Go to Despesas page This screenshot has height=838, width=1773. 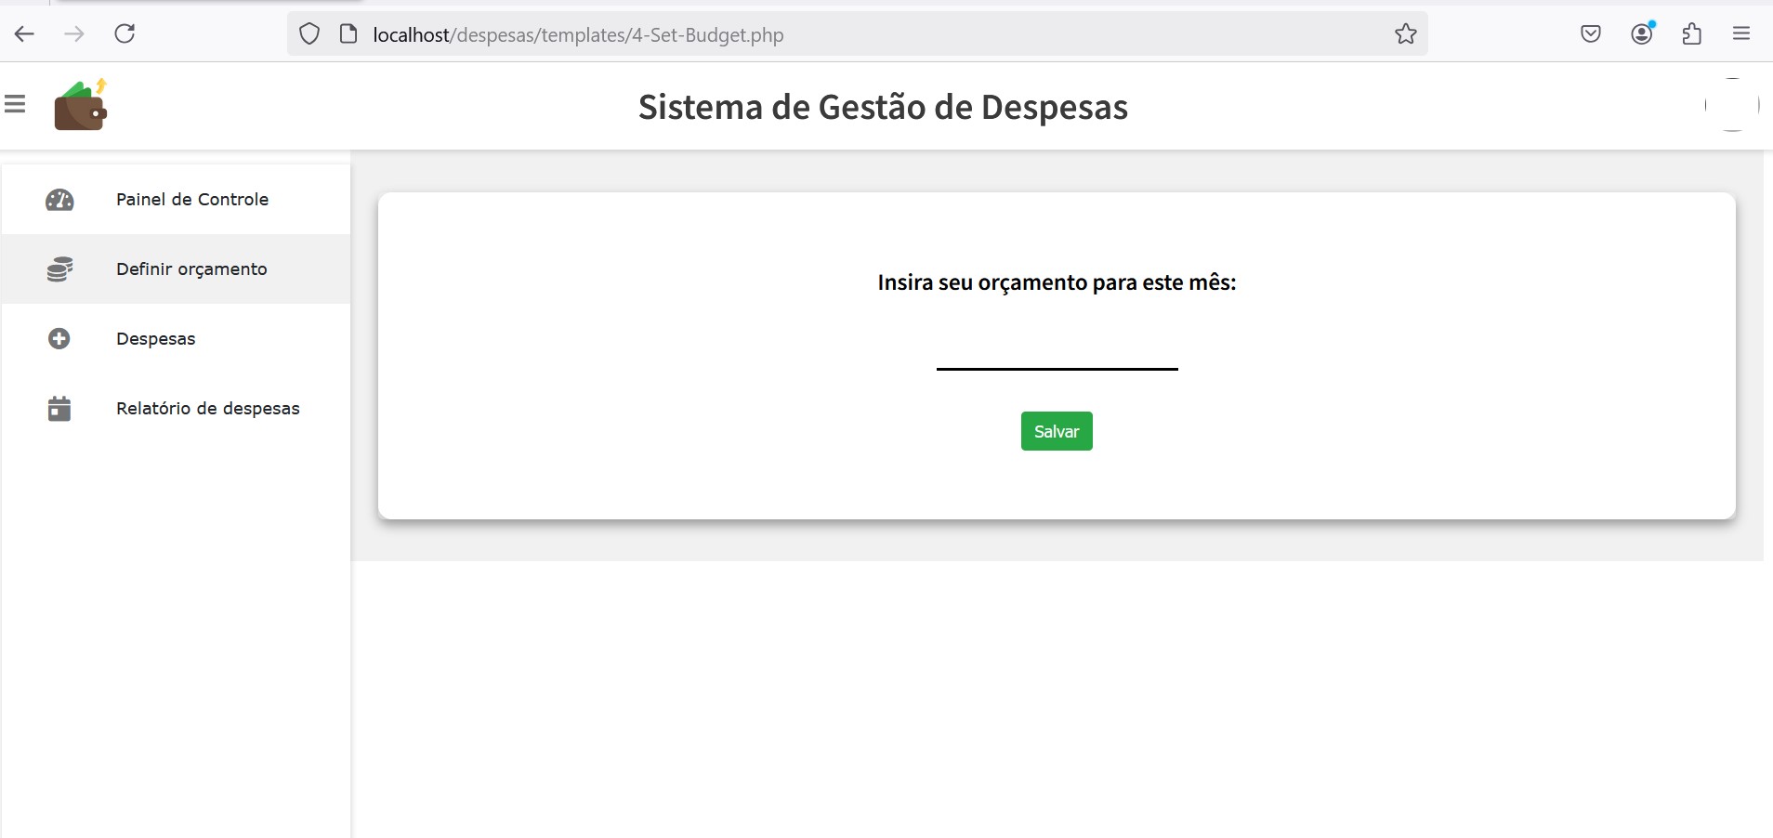[x=155, y=339]
